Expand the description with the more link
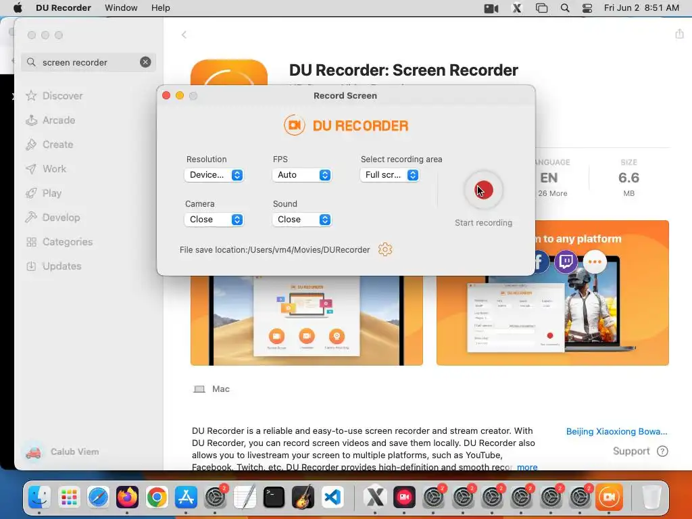This screenshot has height=519, width=692. pyautogui.click(x=527, y=467)
